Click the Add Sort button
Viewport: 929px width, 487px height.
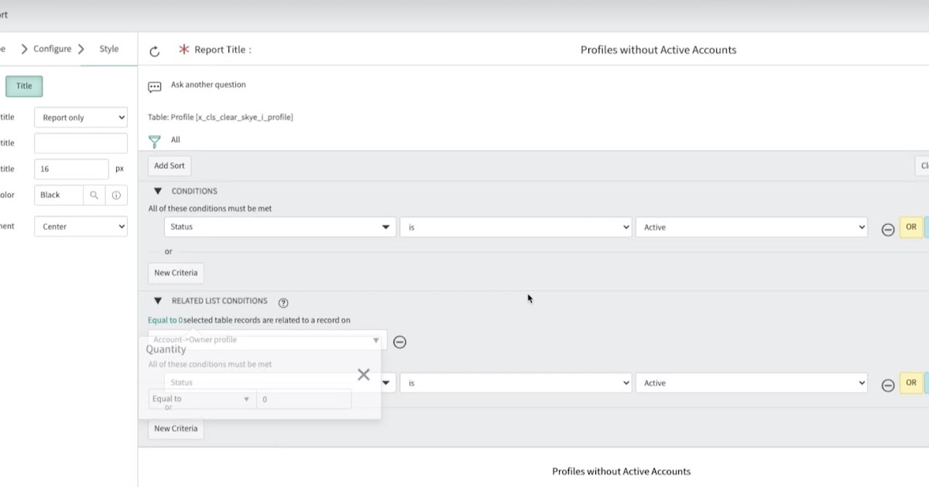pos(169,165)
